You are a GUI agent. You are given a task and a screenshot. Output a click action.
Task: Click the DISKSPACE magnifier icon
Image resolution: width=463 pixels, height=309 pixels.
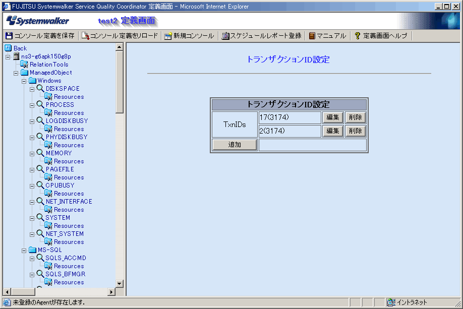(40, 88)
